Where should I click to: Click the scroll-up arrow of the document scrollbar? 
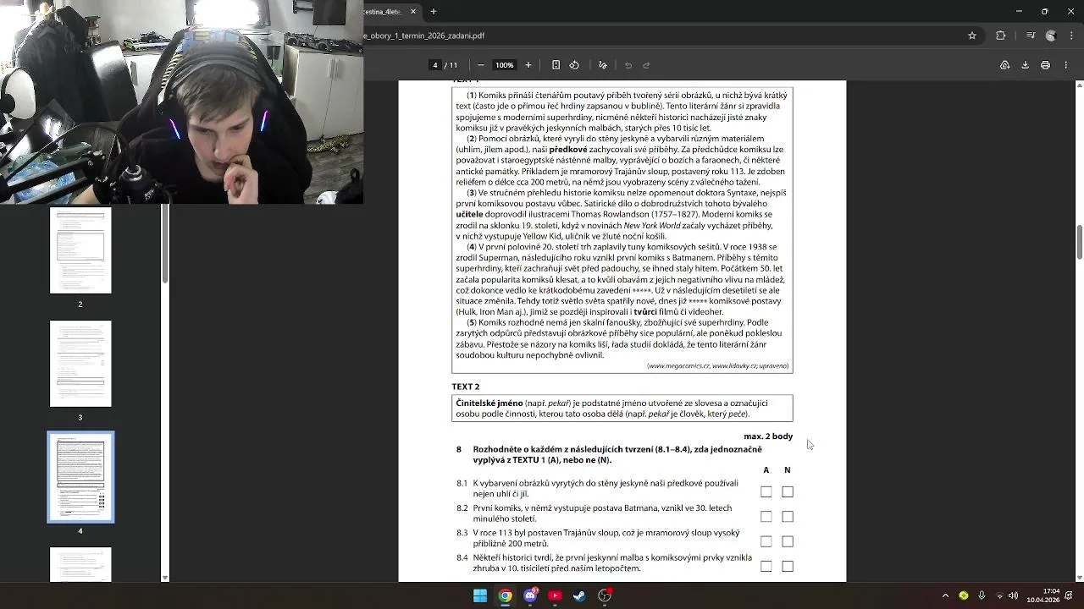click(x=1079, y=85)
